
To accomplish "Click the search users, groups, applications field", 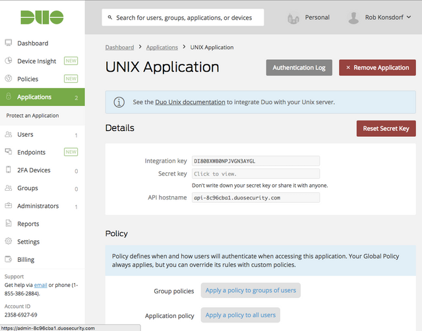I will pyautogui.click(x=183, y=18).
